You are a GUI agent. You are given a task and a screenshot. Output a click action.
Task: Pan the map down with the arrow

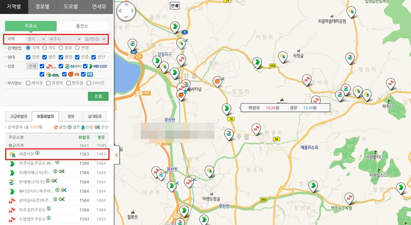pyautogui.click(x=126, y=17)
